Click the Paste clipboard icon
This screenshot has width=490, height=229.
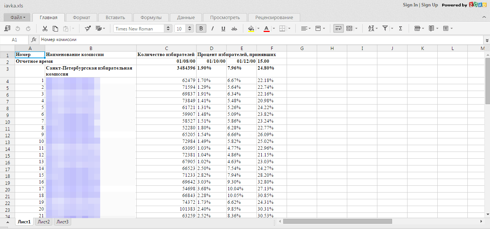pyautogui.click(x=66, y=29)
